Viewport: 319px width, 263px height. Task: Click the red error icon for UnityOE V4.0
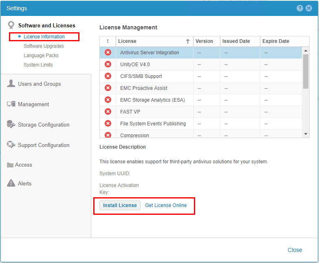(x=108, y=65)
